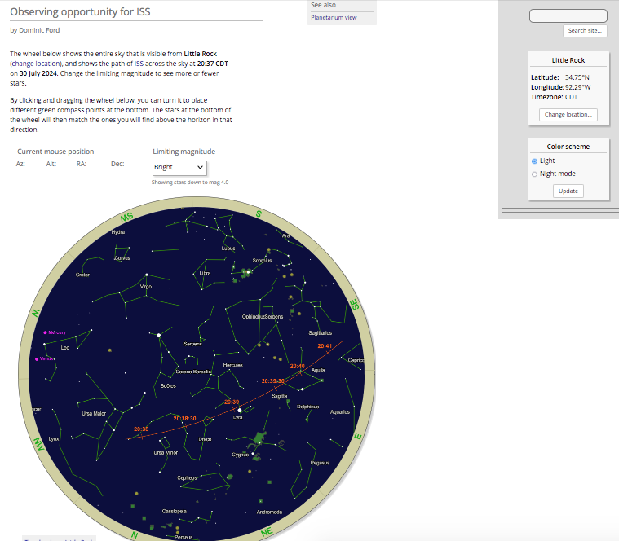Click the Cepheus constellation label
The width and height of the screenshot is (619, 541).
[x=187, y=478]
